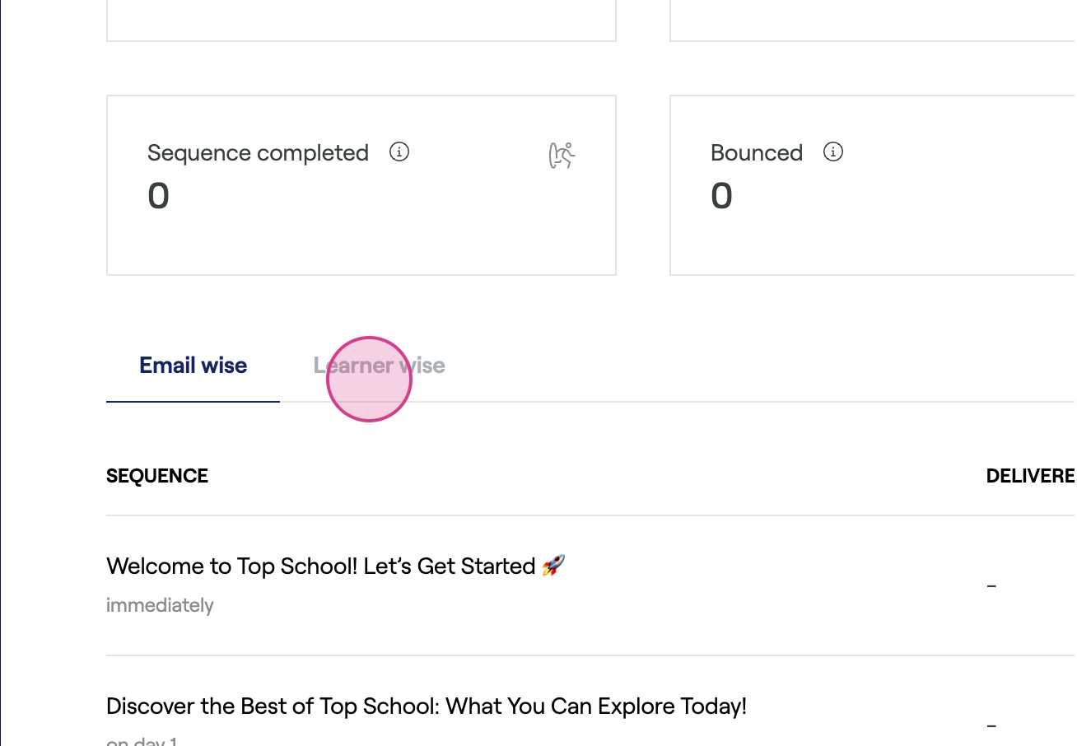The height and width of the screenshot is (746, 1077).
Task: Click the 'immediately' timing label
Action: (160, 605)
